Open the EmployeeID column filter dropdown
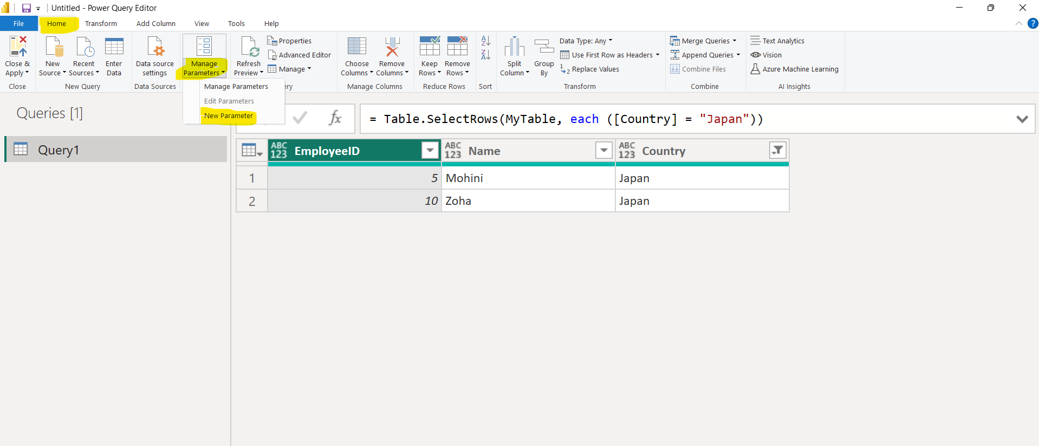 (430, 150)
